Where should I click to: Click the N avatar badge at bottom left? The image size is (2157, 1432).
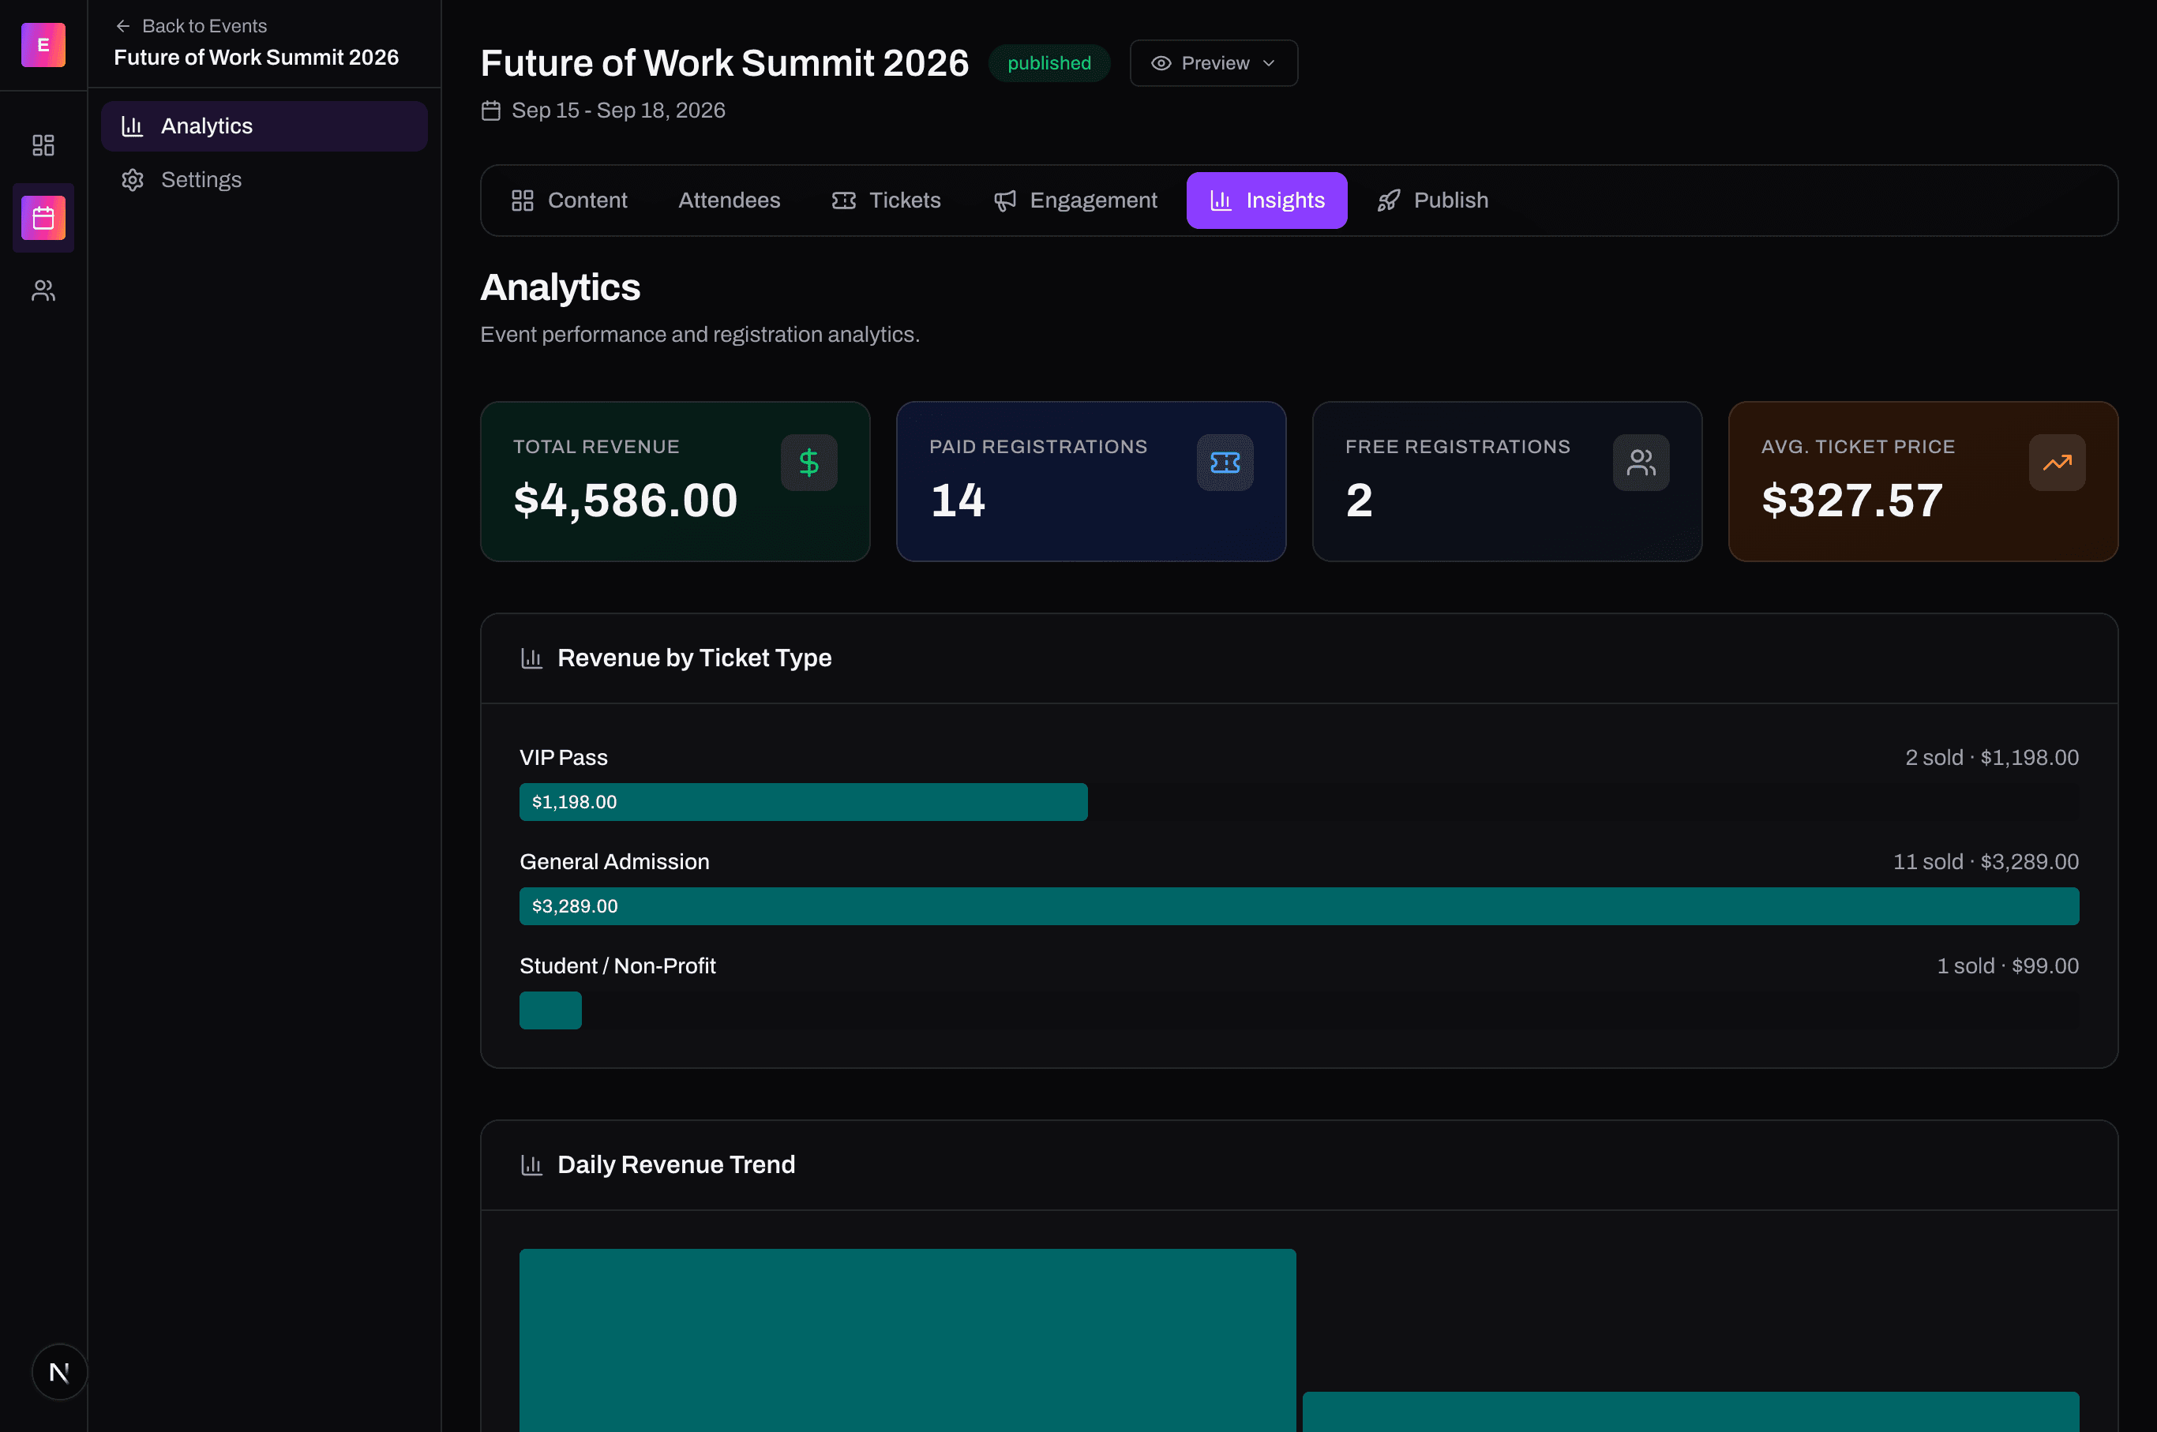tap(59, 1372)
